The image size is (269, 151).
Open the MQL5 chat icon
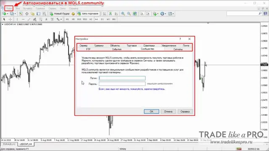[265, 13]
